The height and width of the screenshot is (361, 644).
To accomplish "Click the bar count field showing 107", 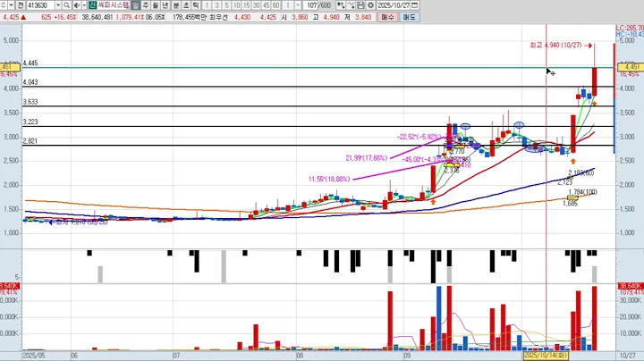I will coord(310,5).
